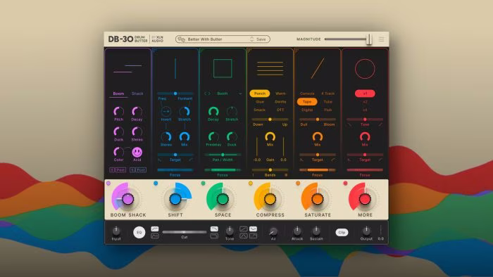Select the bottom-left Tone curve shape icon
Viewport: 493px width, 277px height.
point(244,236)
